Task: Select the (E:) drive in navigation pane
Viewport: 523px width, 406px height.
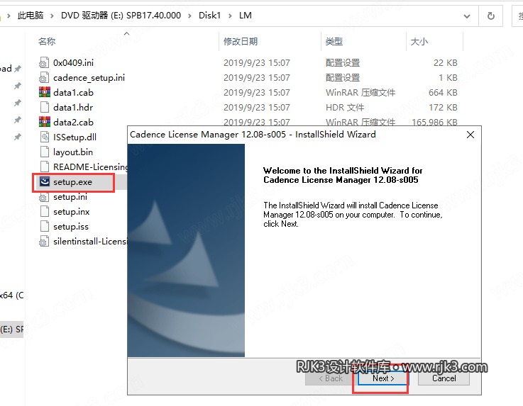Action: pyautogui.click(x=11, y=329)
